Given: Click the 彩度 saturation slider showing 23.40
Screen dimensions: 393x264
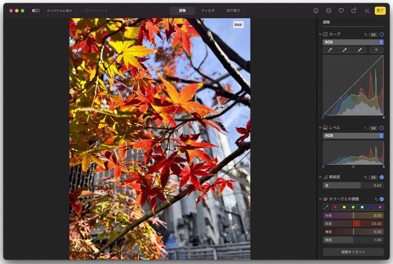Looking at the screenshot, I should [x=353, y=223].
